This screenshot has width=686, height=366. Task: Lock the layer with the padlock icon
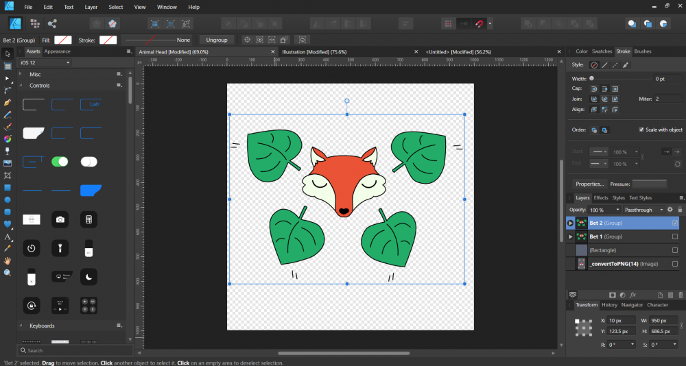(680, 210)
